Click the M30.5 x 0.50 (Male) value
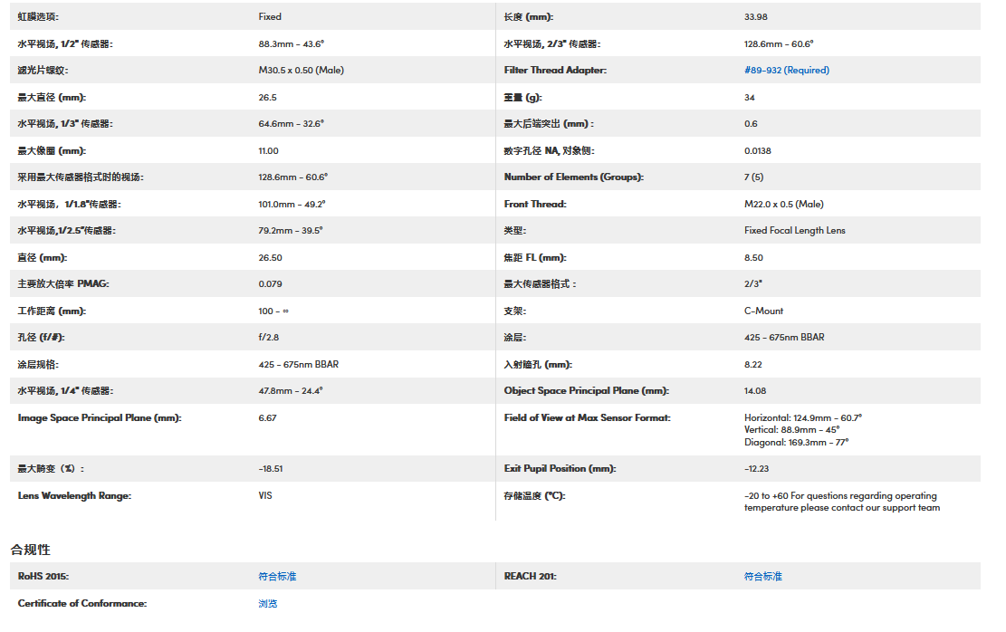 click(301, 71)
